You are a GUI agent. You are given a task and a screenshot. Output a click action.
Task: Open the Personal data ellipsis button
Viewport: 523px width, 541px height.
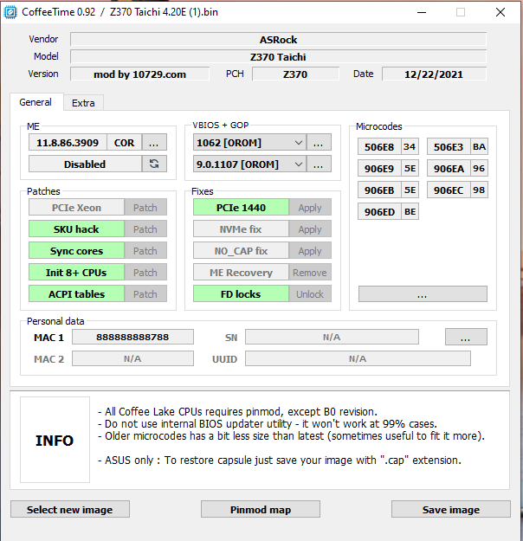pyautogui.click(x=466, y=337)
